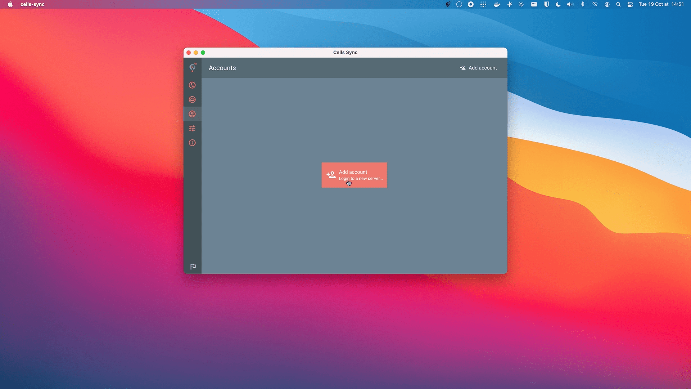Click the user account menu bar icon
691x389 pixels.
(x=607, y=4)
